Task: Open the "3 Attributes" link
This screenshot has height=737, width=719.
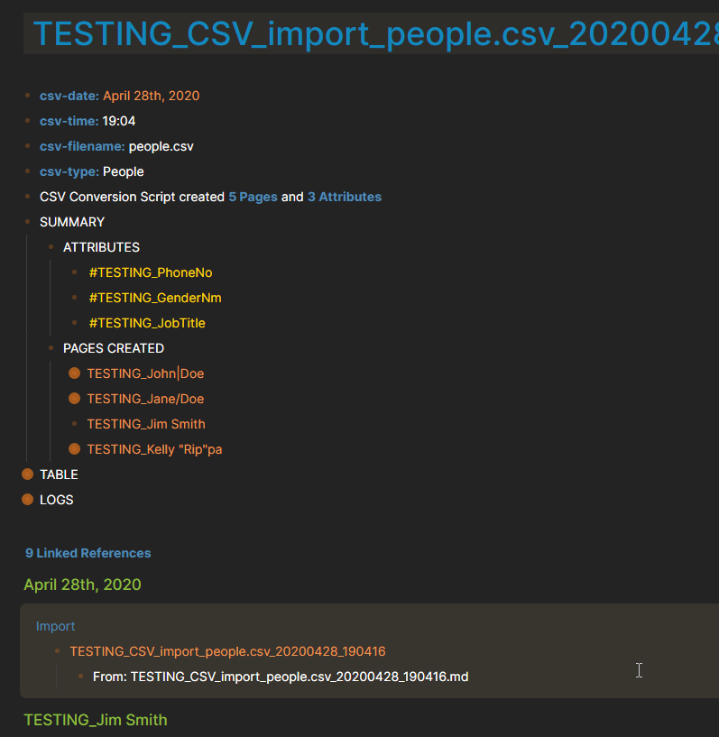Action: pos(344,197)
